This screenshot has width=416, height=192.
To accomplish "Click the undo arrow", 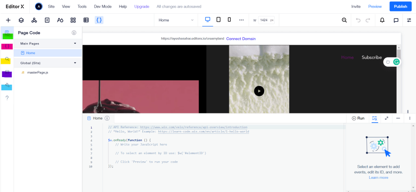I will pos(358,20).
